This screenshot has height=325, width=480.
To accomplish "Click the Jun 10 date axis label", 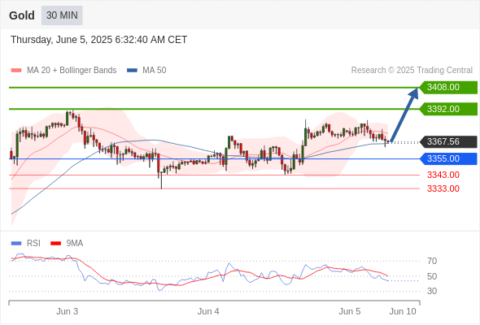I will (403, 311).
